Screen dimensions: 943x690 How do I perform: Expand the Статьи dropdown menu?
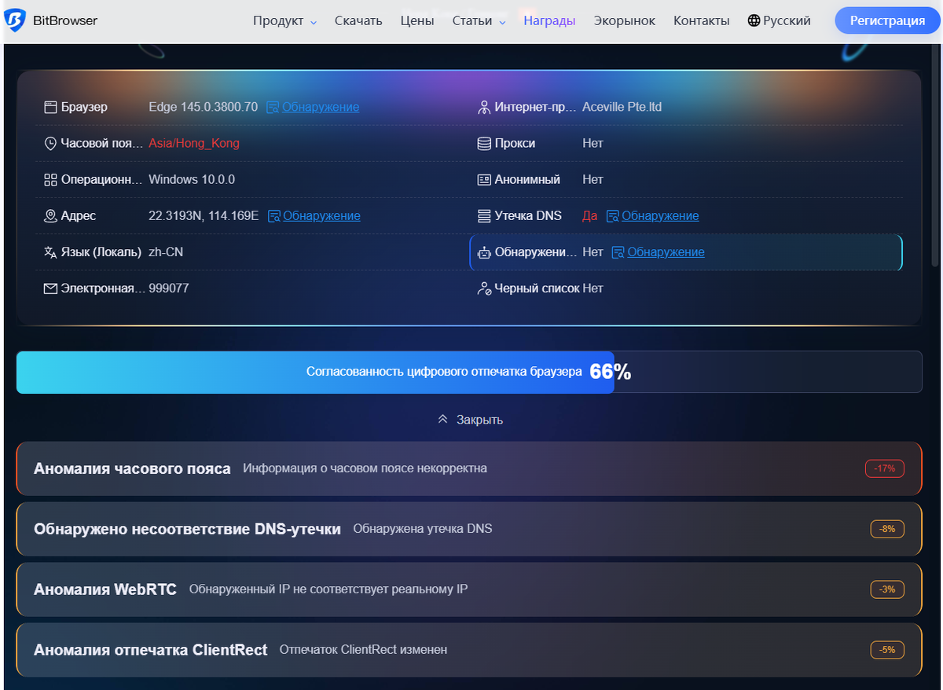click(479, 21)
